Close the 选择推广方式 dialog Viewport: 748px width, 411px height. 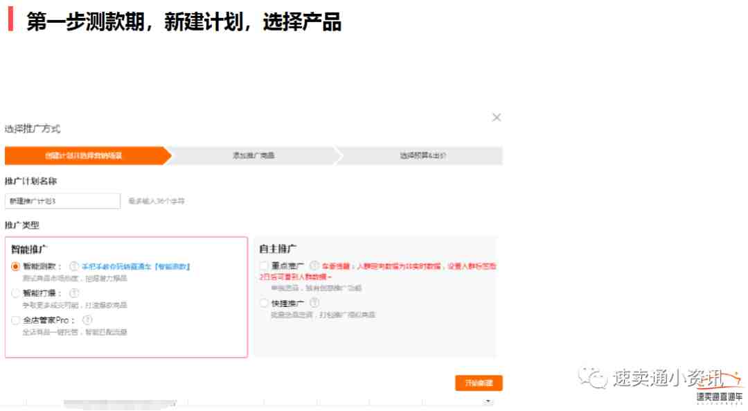496,118
